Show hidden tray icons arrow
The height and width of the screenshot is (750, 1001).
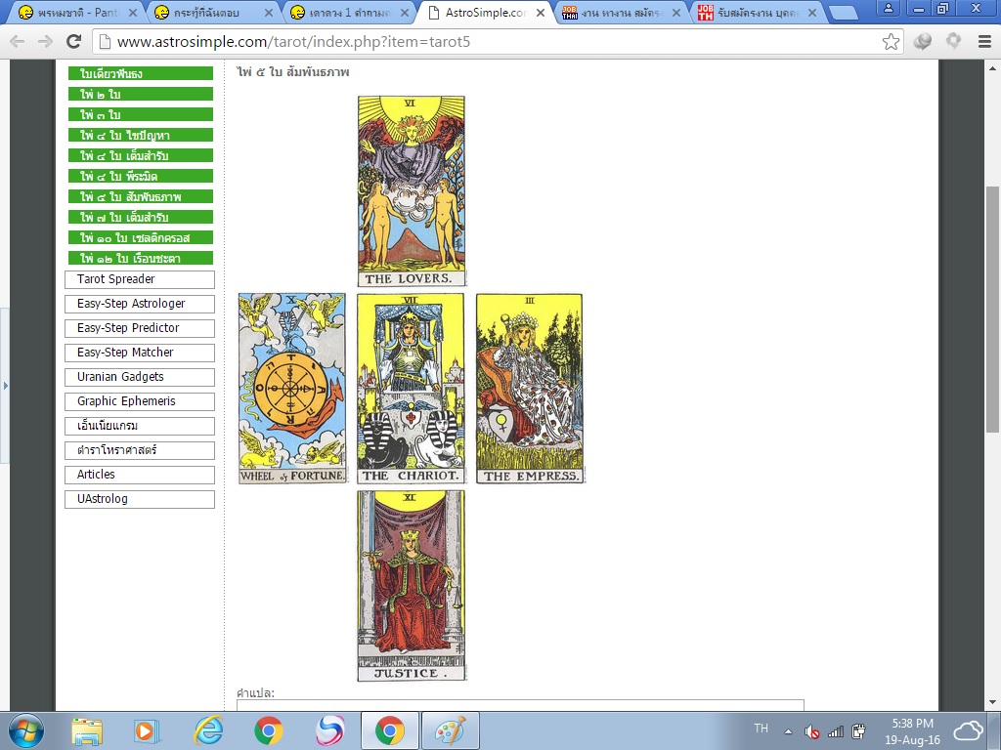pos(788,731)
